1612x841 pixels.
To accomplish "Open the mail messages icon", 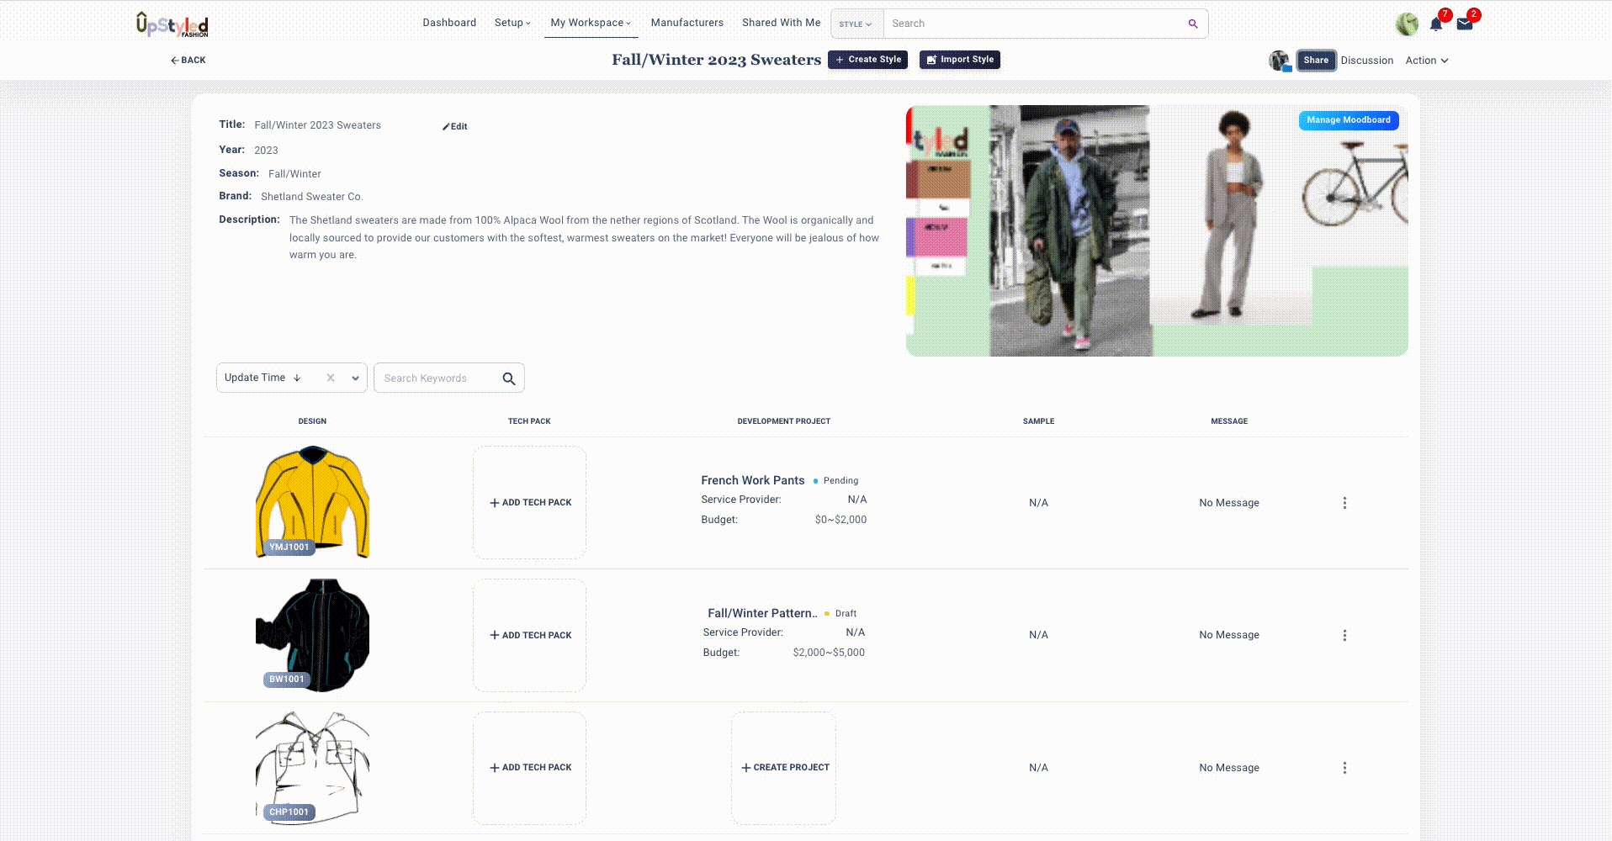I will (1464, 24).
